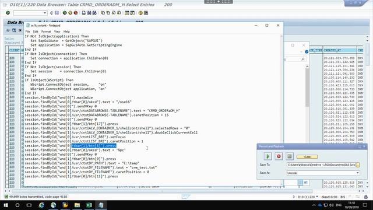Click the CREATED_AT column header
The image size is (373, 210).
click(340, 50)
